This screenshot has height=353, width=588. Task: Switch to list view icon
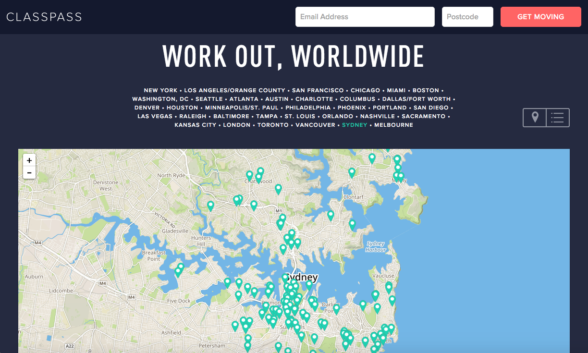(558, 118)
